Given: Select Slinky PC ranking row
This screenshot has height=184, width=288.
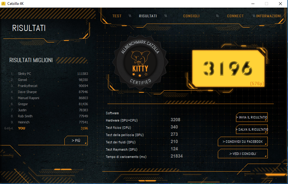Looking at the screenshot, I should [x=49, y=74].
